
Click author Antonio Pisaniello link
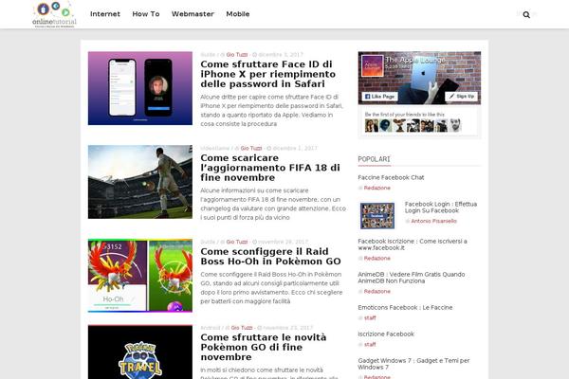pos(433,221)
